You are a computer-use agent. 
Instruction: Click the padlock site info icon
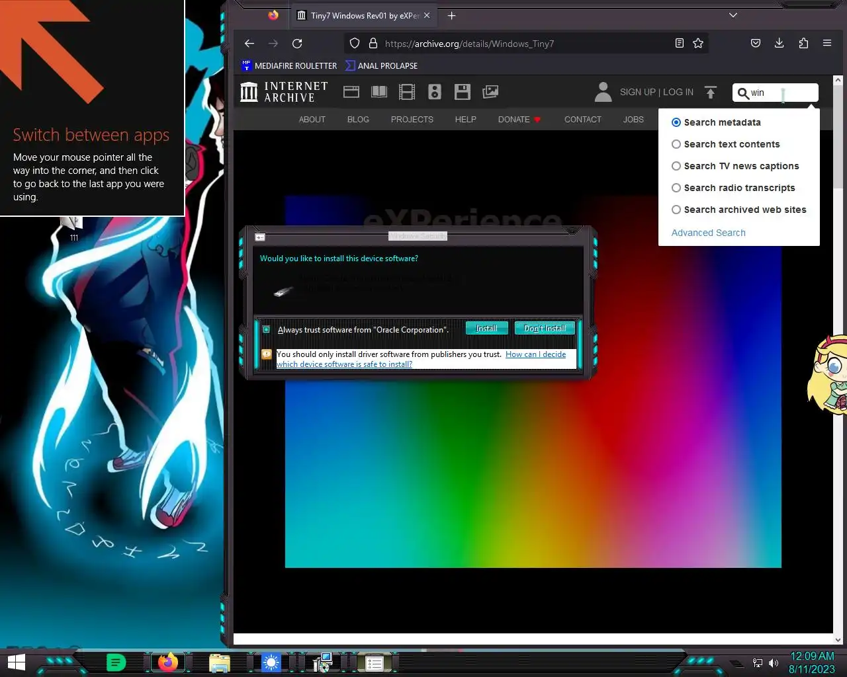coord(373,44)
